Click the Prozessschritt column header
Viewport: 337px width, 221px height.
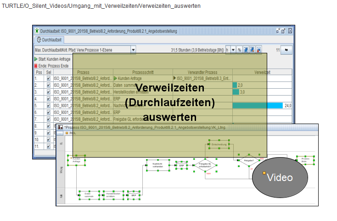(143, 72)
